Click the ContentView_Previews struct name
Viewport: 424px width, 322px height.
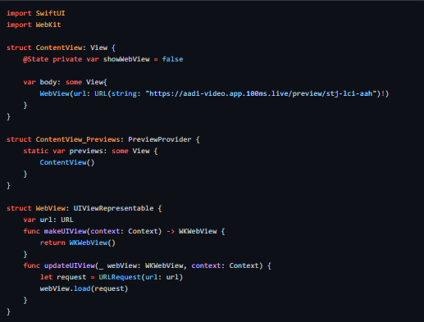point(78,139)
